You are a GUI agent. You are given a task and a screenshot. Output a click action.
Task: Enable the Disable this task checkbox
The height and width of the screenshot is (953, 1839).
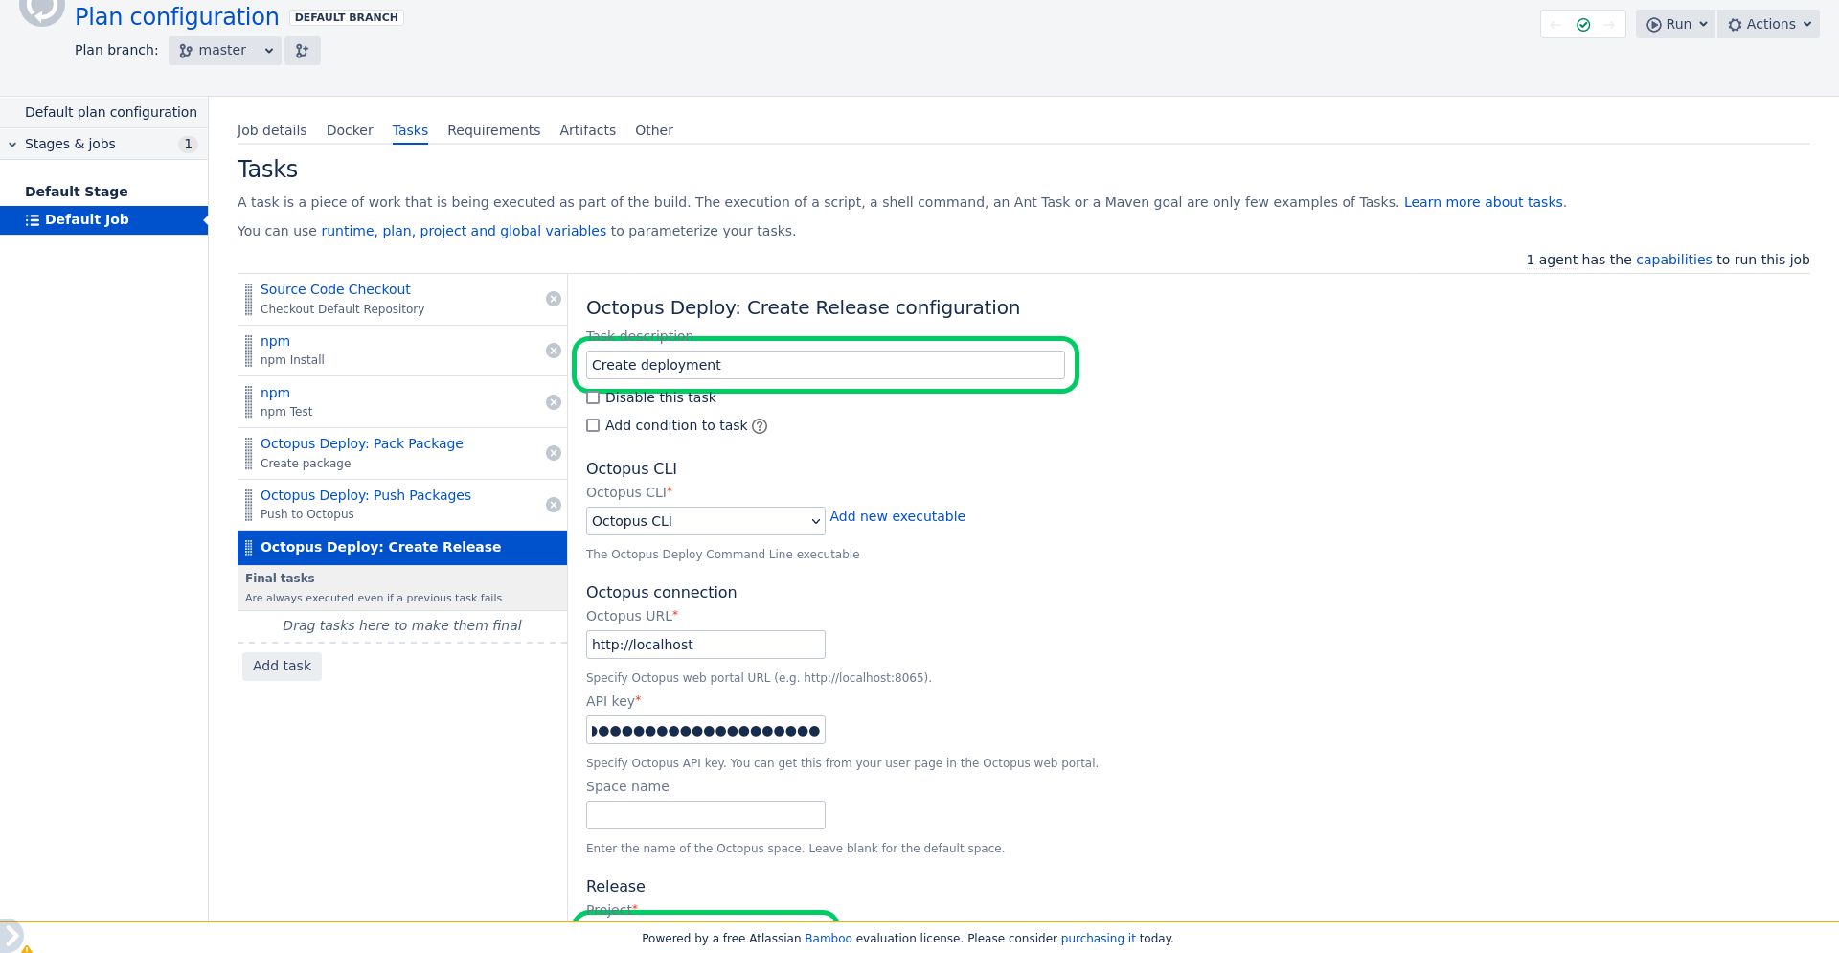click(x=593, y=397)
